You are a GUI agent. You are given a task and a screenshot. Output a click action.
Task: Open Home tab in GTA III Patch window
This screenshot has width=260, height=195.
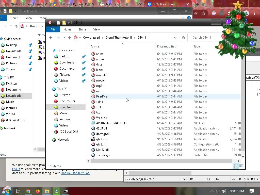click(14, 18)
